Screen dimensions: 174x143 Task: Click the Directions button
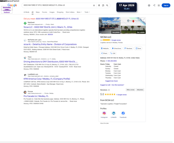(x=116, y=48)
